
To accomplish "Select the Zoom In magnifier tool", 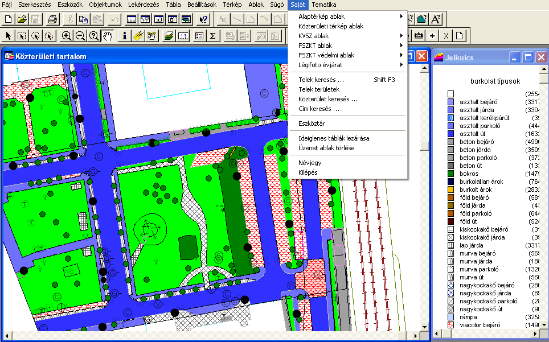I will pos(67,36).
